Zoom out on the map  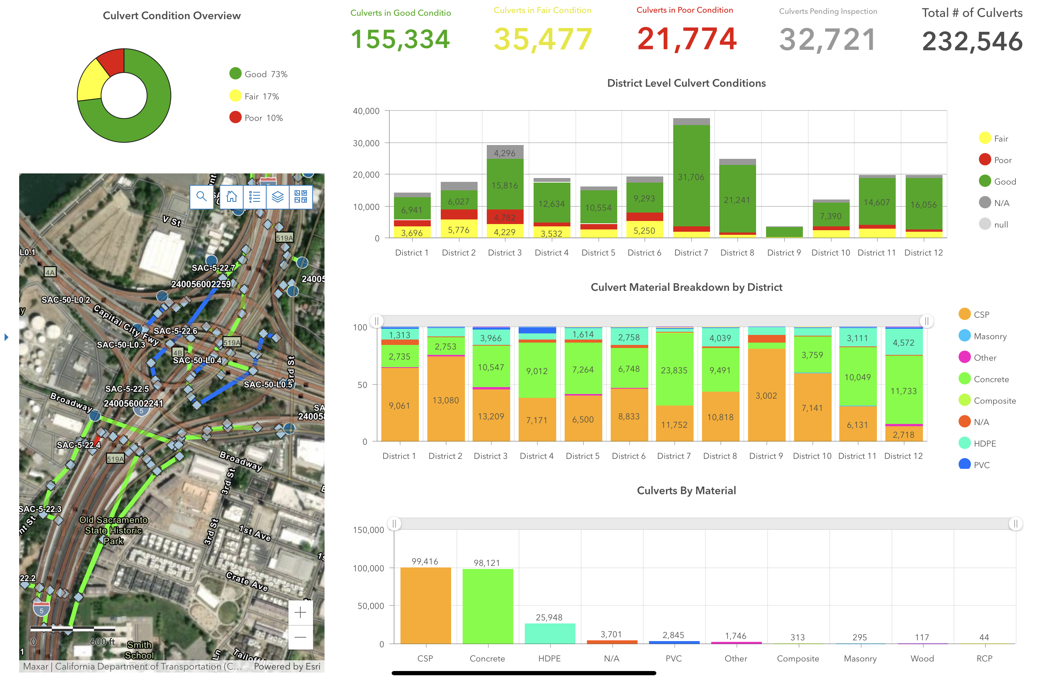pos(300,637)
